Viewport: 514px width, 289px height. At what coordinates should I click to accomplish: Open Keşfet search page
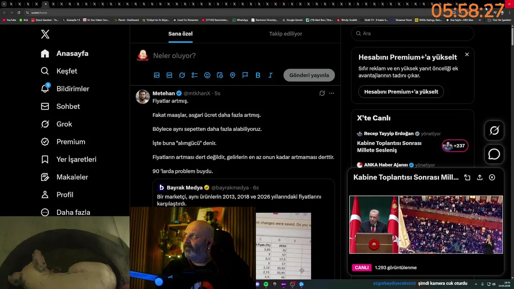pos(59,71)
